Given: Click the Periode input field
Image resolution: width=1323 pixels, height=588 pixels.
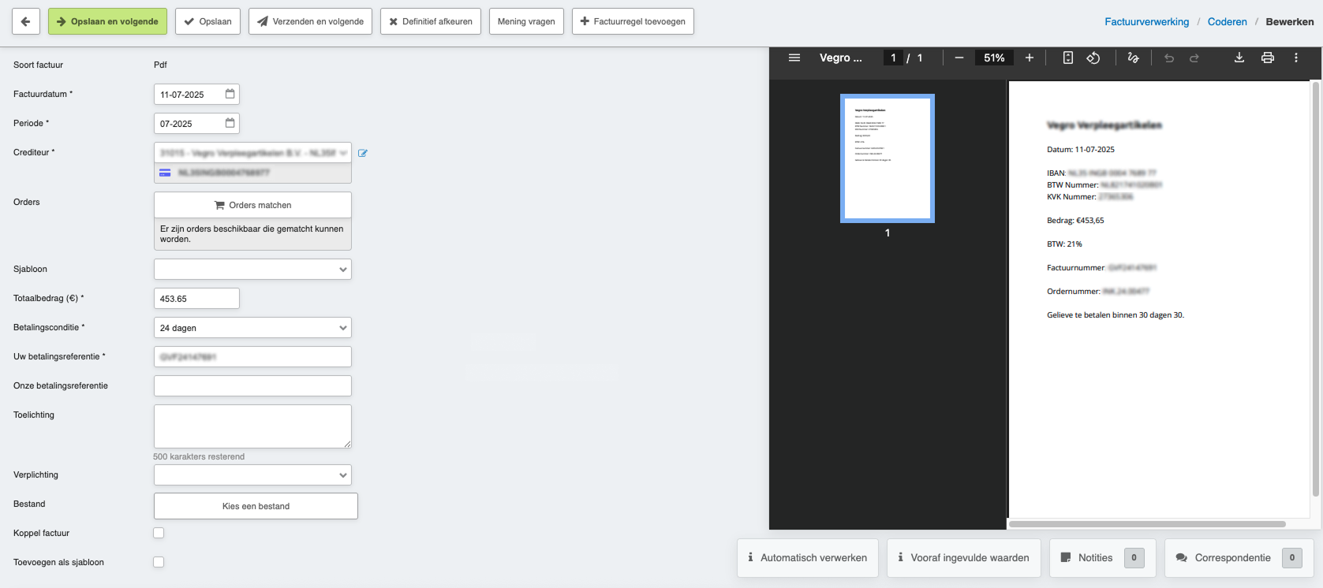Looking at the screenshot, I should pyautogui.click(x=196, y=124).
